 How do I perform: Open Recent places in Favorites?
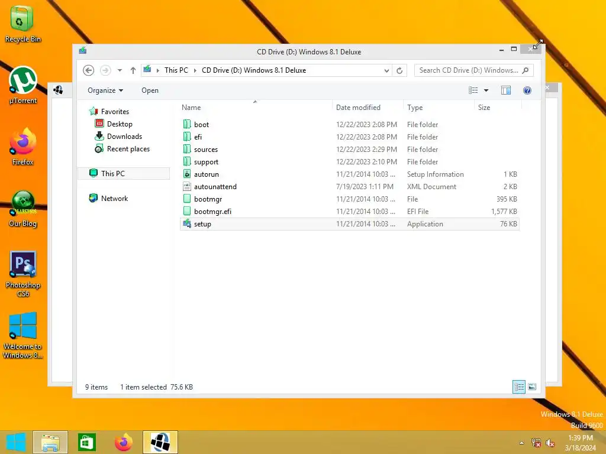(x=128, y=148)
